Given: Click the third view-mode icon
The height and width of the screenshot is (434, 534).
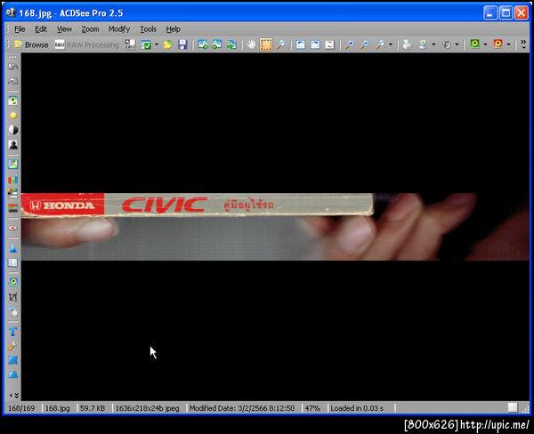Looking at the screenshot, I should [329, 44].
